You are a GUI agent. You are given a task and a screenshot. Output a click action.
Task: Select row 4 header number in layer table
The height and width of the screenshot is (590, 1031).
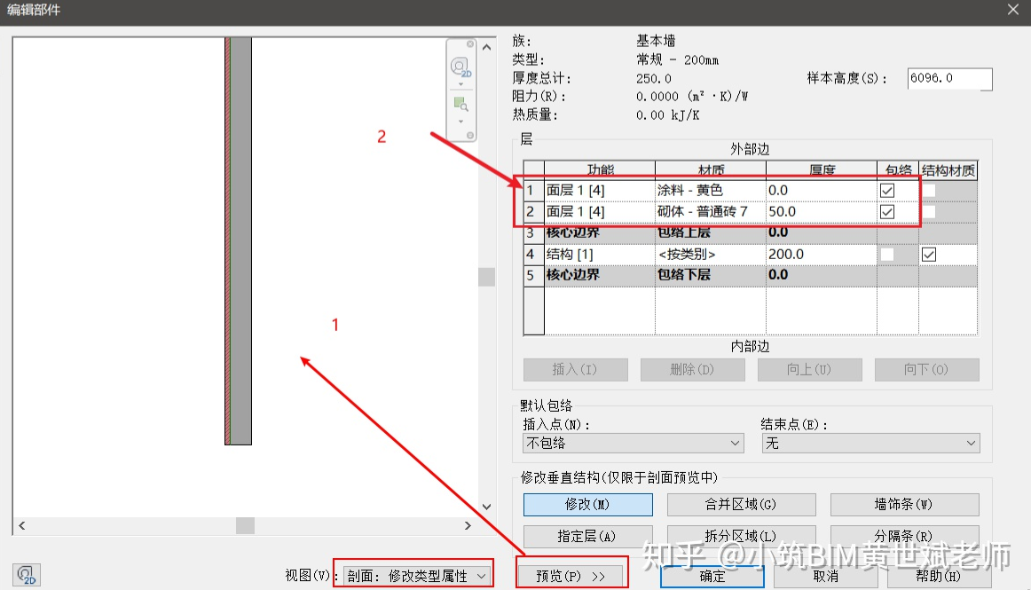pos(534,254)
